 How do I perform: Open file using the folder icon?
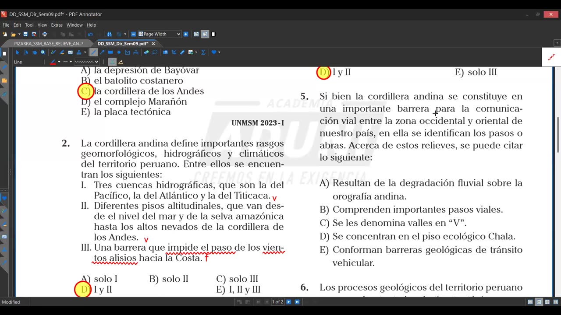point(13,34)
